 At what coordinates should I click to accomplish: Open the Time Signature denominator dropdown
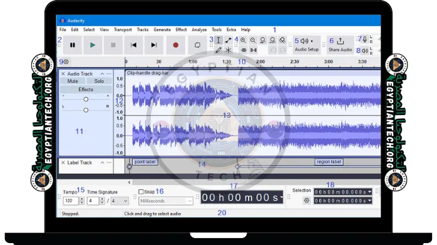click(120, 201)
